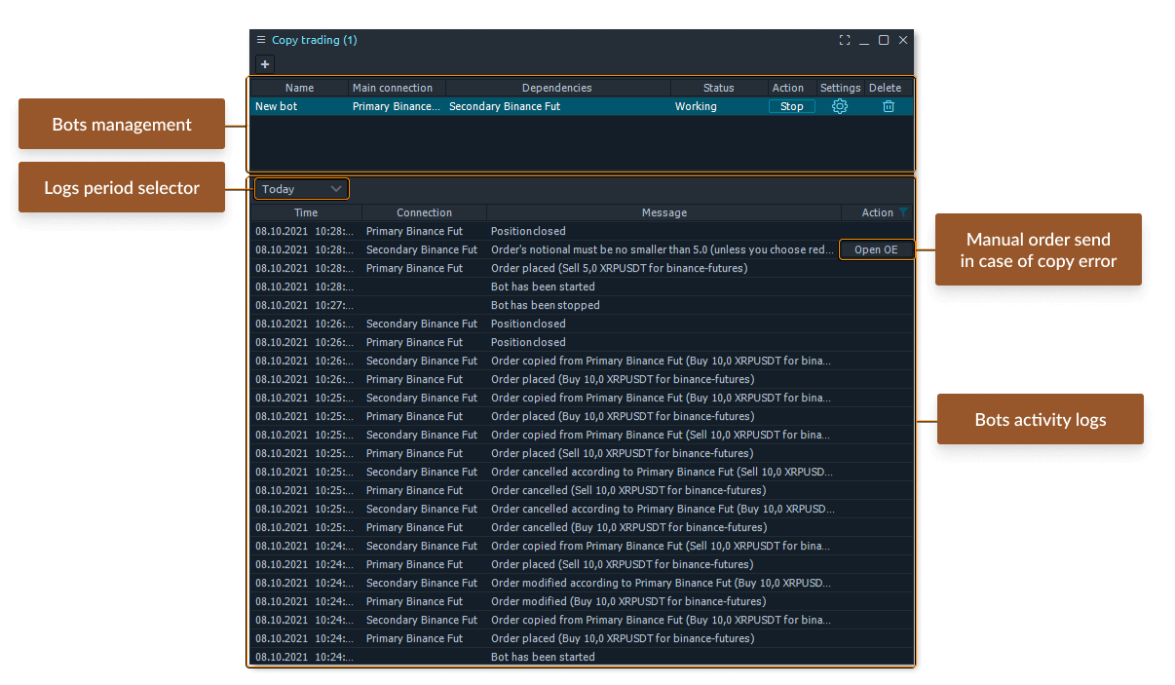Close the Copy trading panel
1175x685 pixels.
click(x=903, y=40)
